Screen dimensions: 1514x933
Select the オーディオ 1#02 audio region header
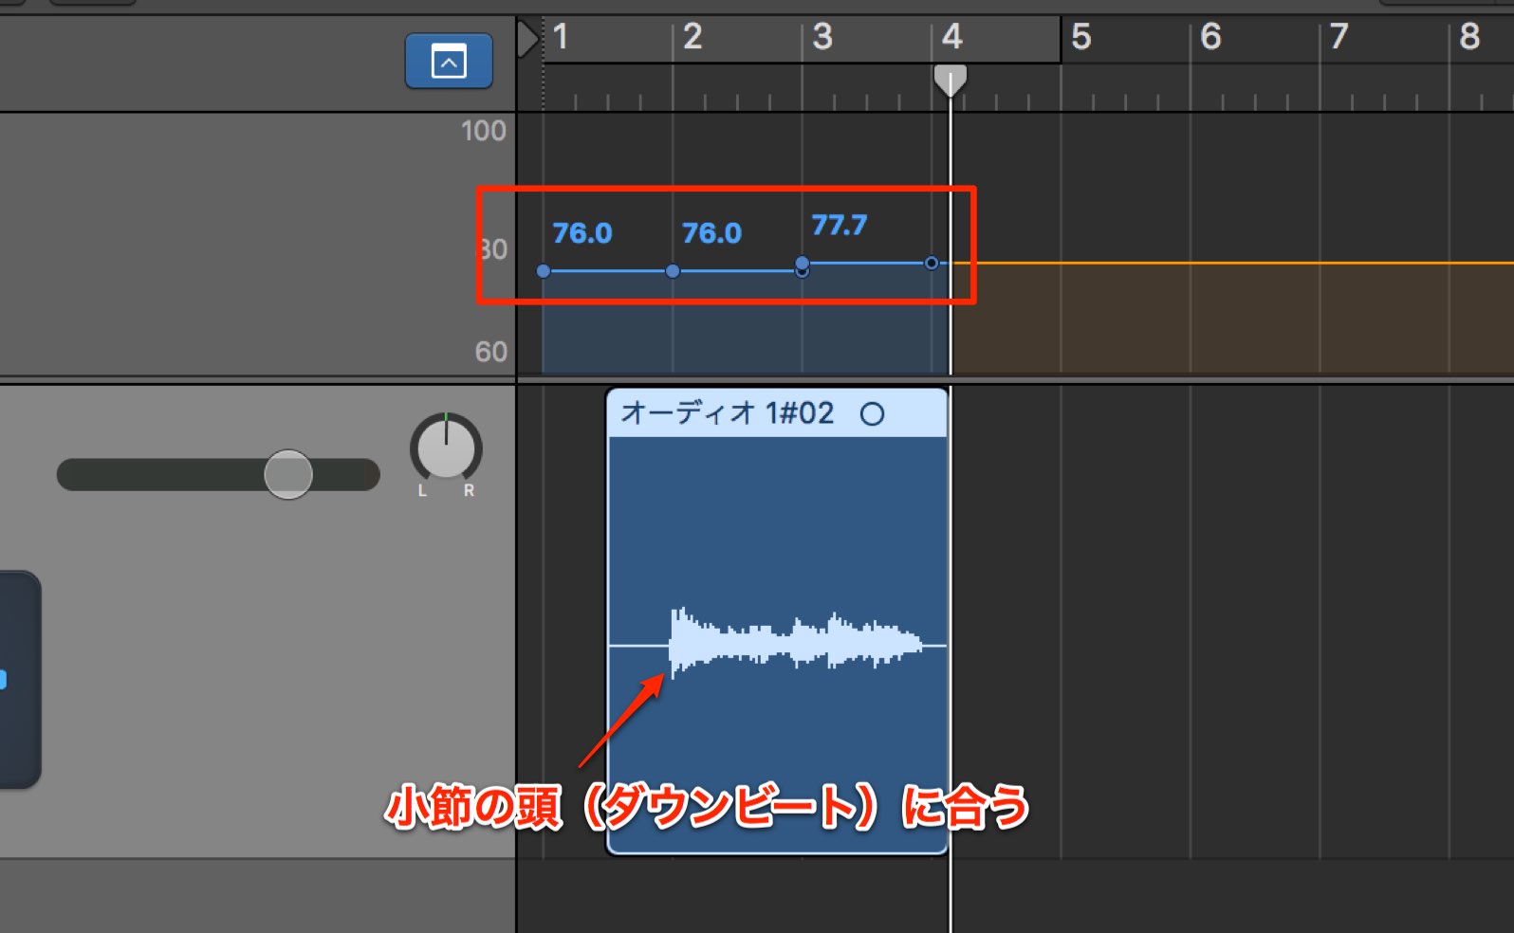point(777,413)
